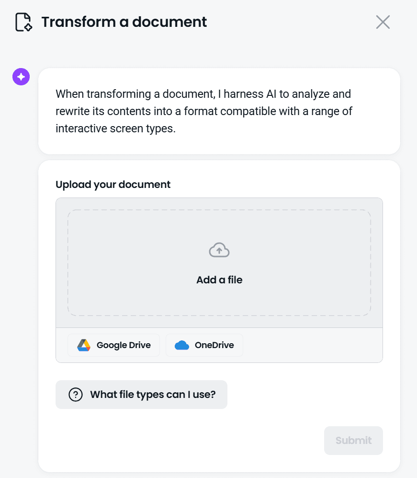Close the Transform a document dialog
417x478 pixels.
pyautogui.click(x=383, y=22)
